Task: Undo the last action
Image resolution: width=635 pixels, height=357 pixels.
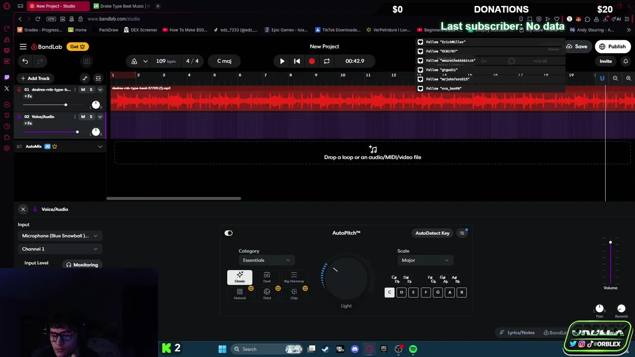Action: pos(25,61)
